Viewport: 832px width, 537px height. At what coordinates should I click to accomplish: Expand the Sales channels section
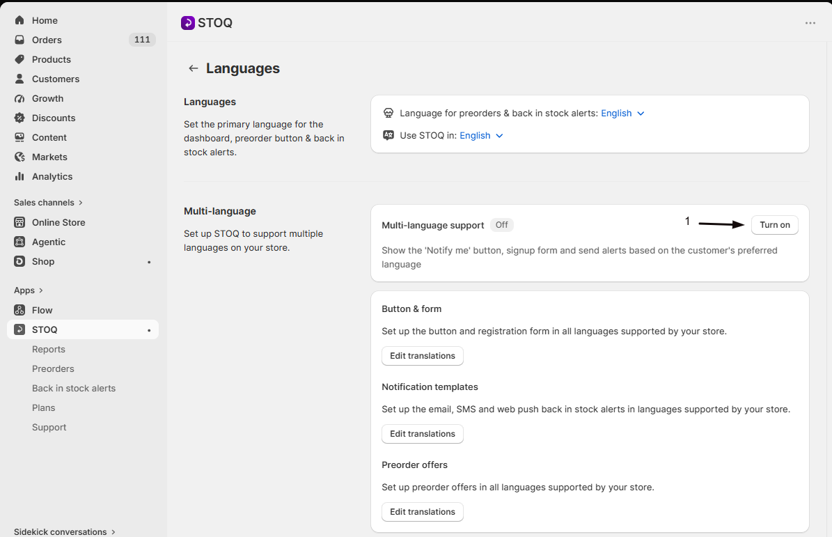coord(48,202)
